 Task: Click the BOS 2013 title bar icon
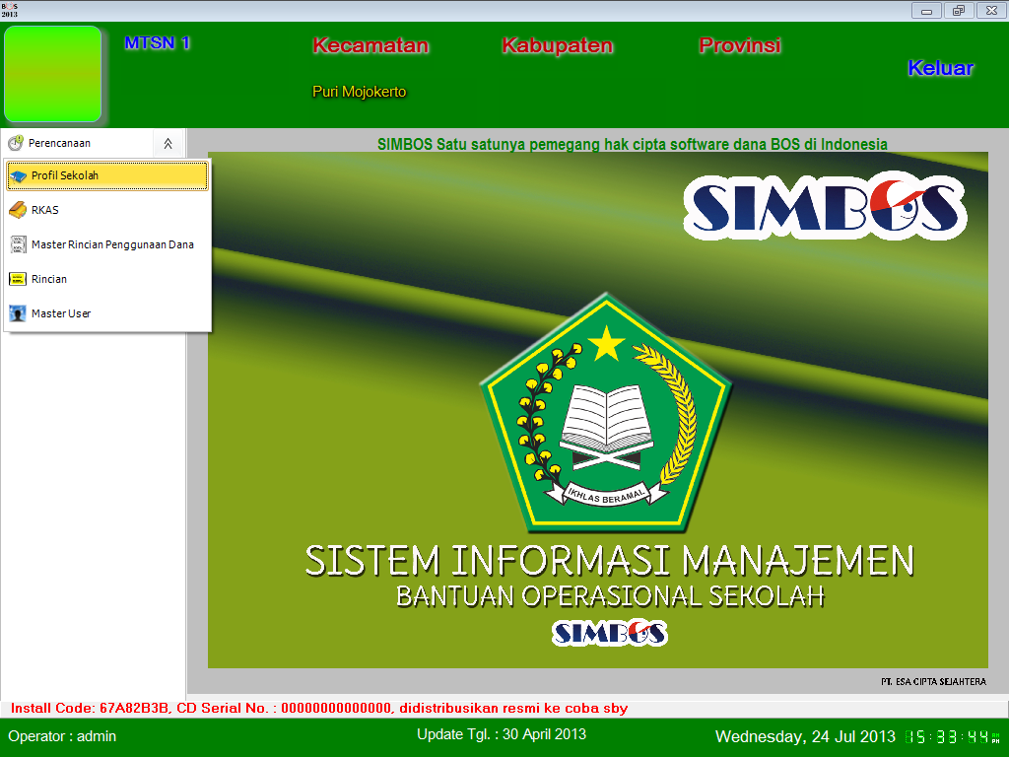coord(9,10)
